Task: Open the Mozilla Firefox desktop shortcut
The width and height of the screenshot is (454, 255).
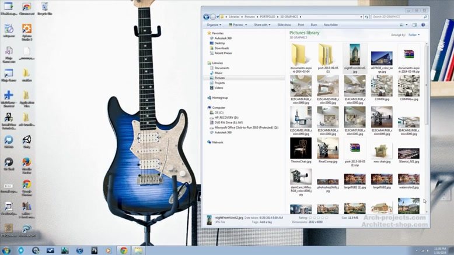Action: [26, 163]
